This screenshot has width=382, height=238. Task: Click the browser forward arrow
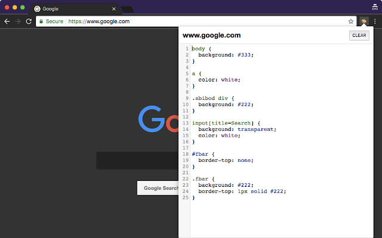[18, 21]
